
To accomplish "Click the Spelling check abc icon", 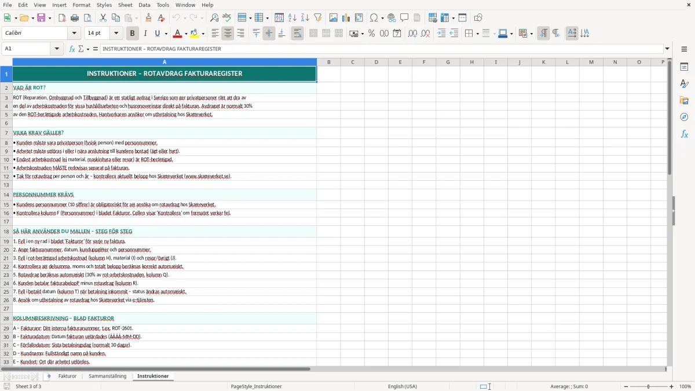I will (227, 18).
